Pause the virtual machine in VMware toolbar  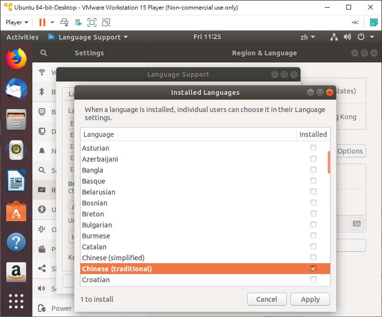click(x=42, y=22)
